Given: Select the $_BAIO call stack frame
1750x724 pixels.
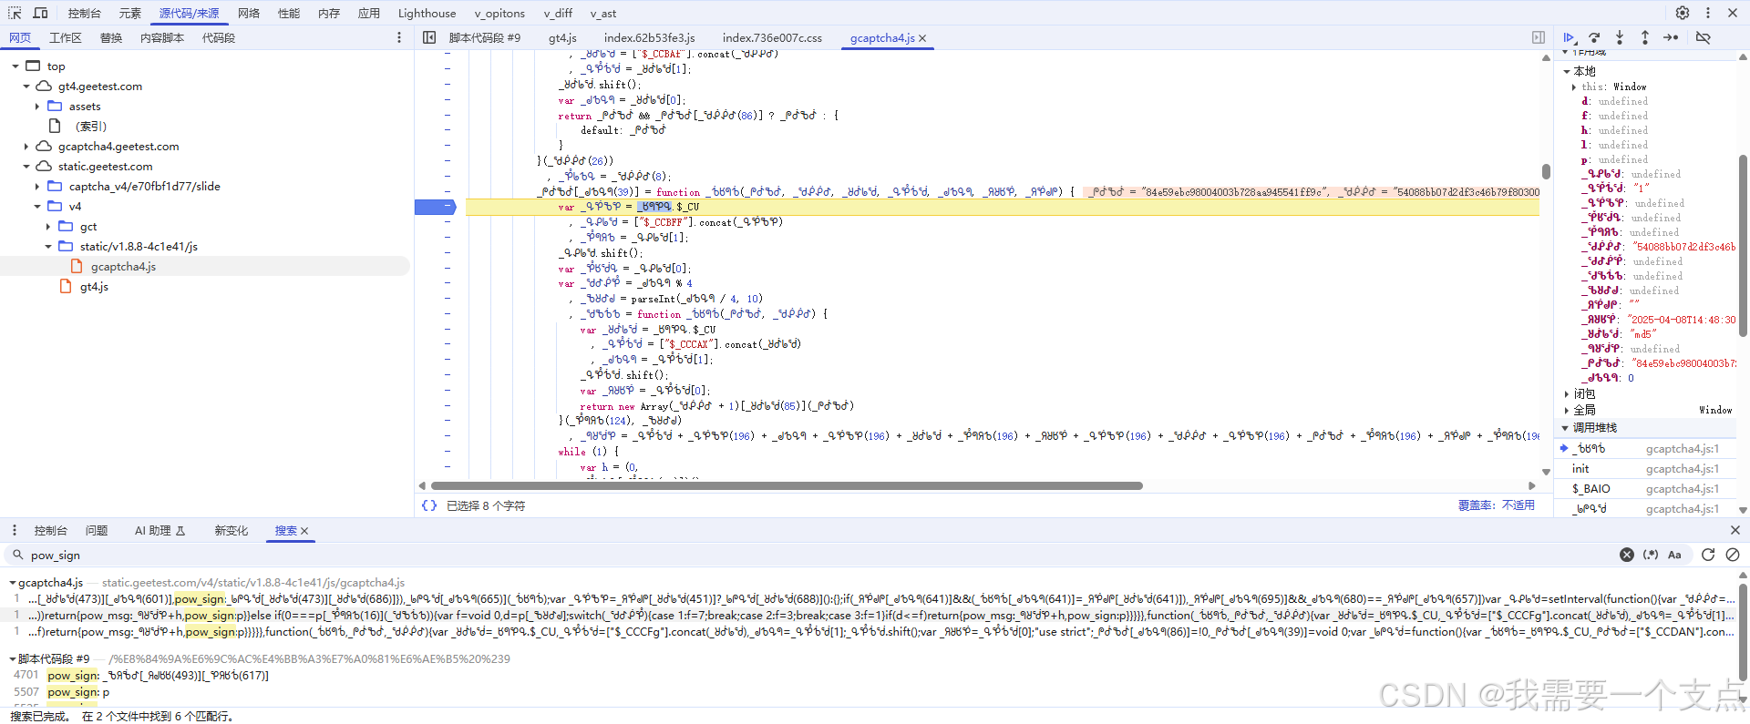Looking at the screenshot, I should [1645, 489].
